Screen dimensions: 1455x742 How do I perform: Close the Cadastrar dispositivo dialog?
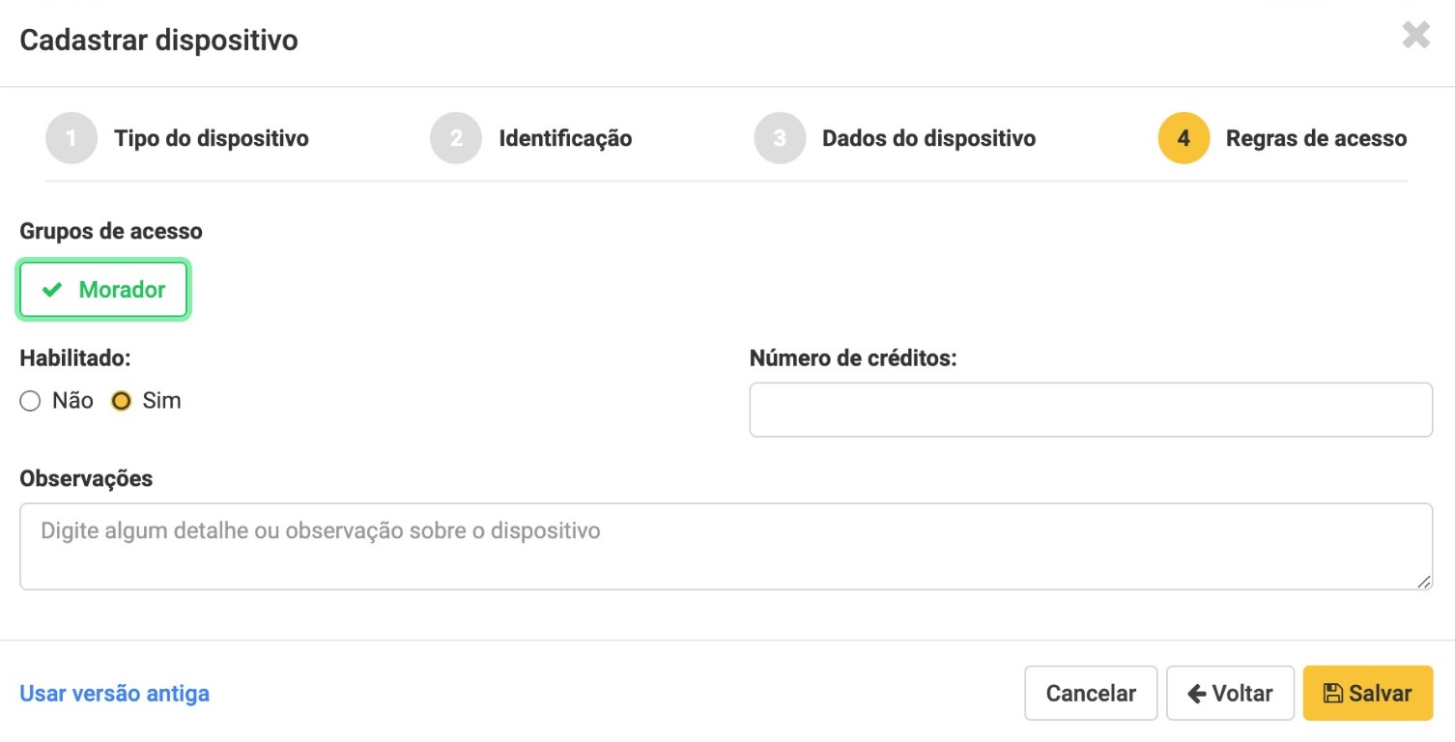pyautogui.click(x=1415, y=37)
